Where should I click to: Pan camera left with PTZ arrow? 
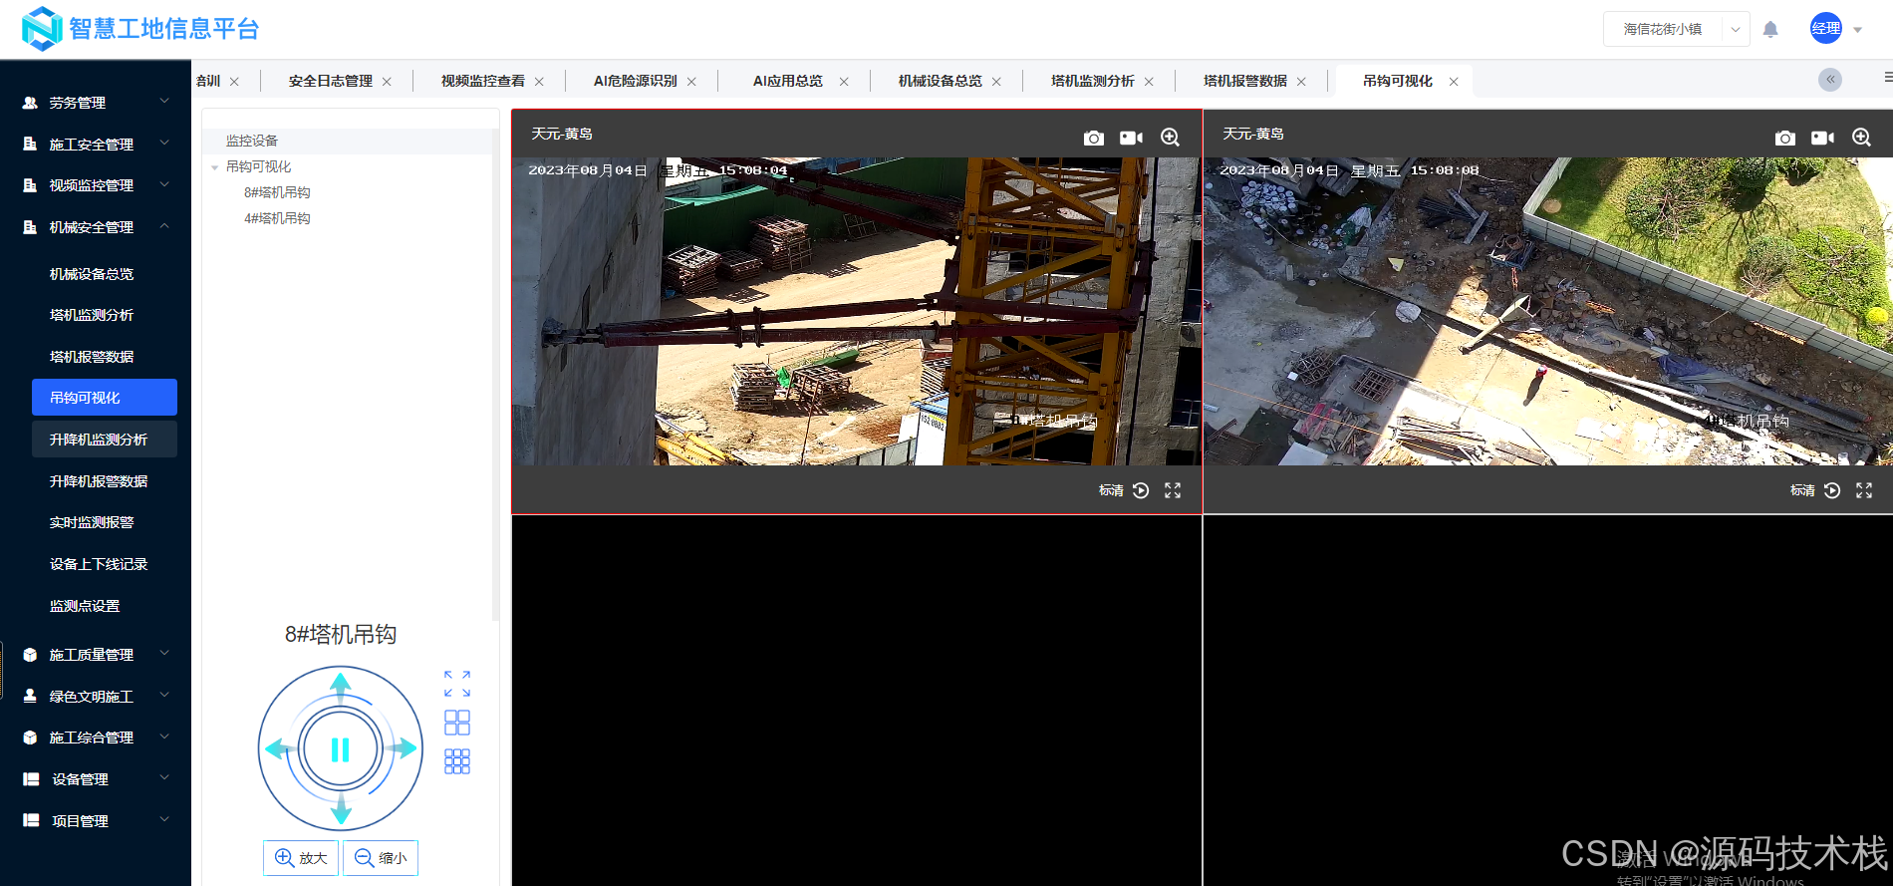(280, 748)
